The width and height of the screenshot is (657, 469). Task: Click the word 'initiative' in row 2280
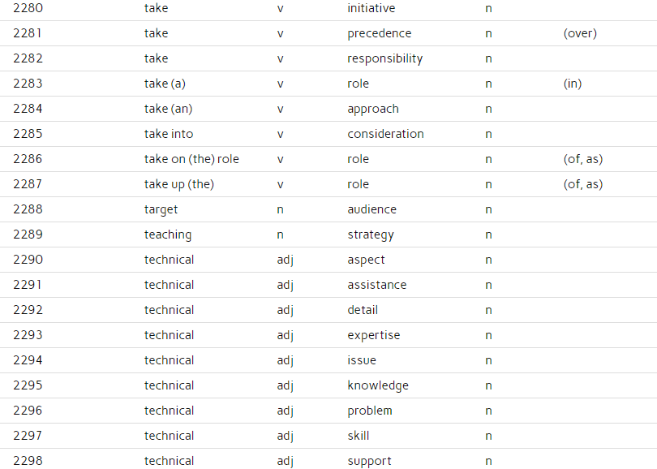pos(371,8)
